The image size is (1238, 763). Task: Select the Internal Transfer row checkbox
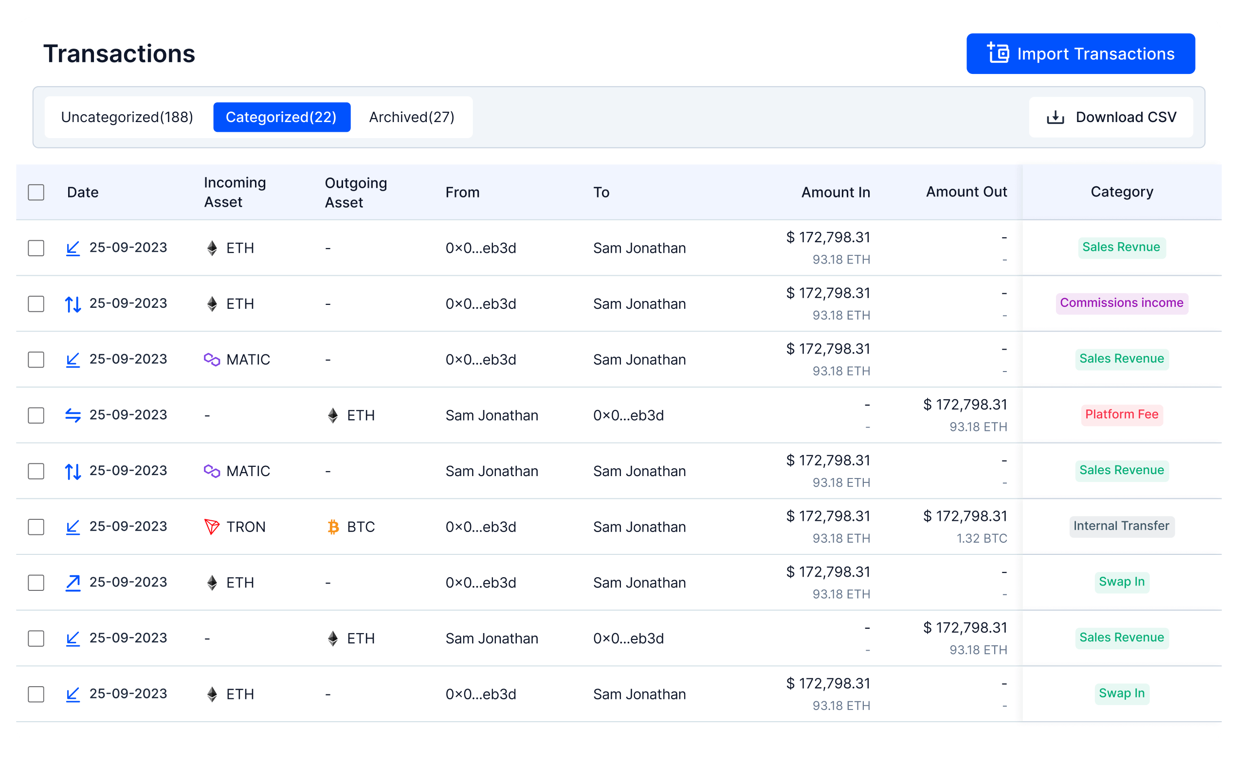[x=36, y=527]
